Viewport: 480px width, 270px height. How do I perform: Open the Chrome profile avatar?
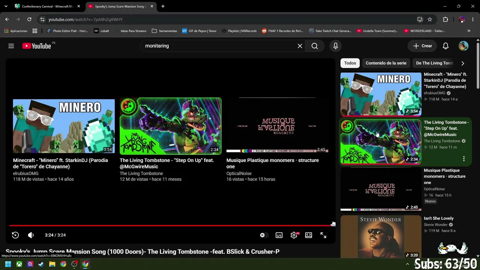click(462, 19)
